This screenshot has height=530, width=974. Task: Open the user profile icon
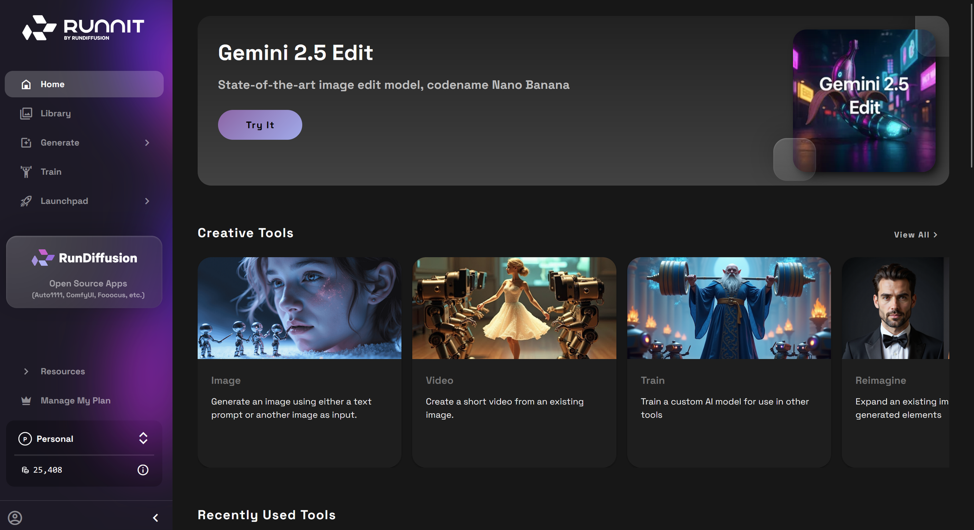[x=15, y=517]
